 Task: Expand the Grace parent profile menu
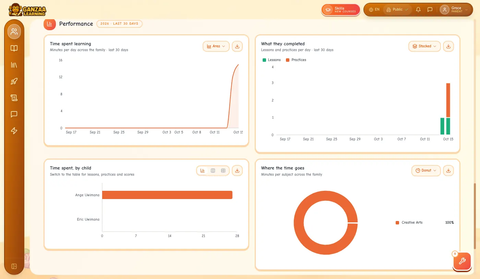click(x=455, y=10)
